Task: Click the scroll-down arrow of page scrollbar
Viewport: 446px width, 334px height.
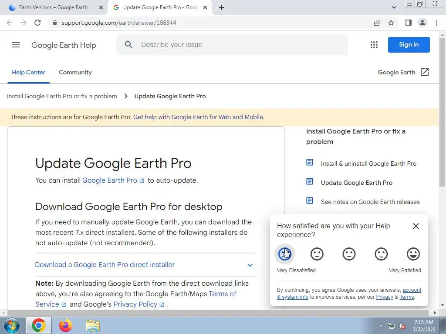Action: click(442, 305)
